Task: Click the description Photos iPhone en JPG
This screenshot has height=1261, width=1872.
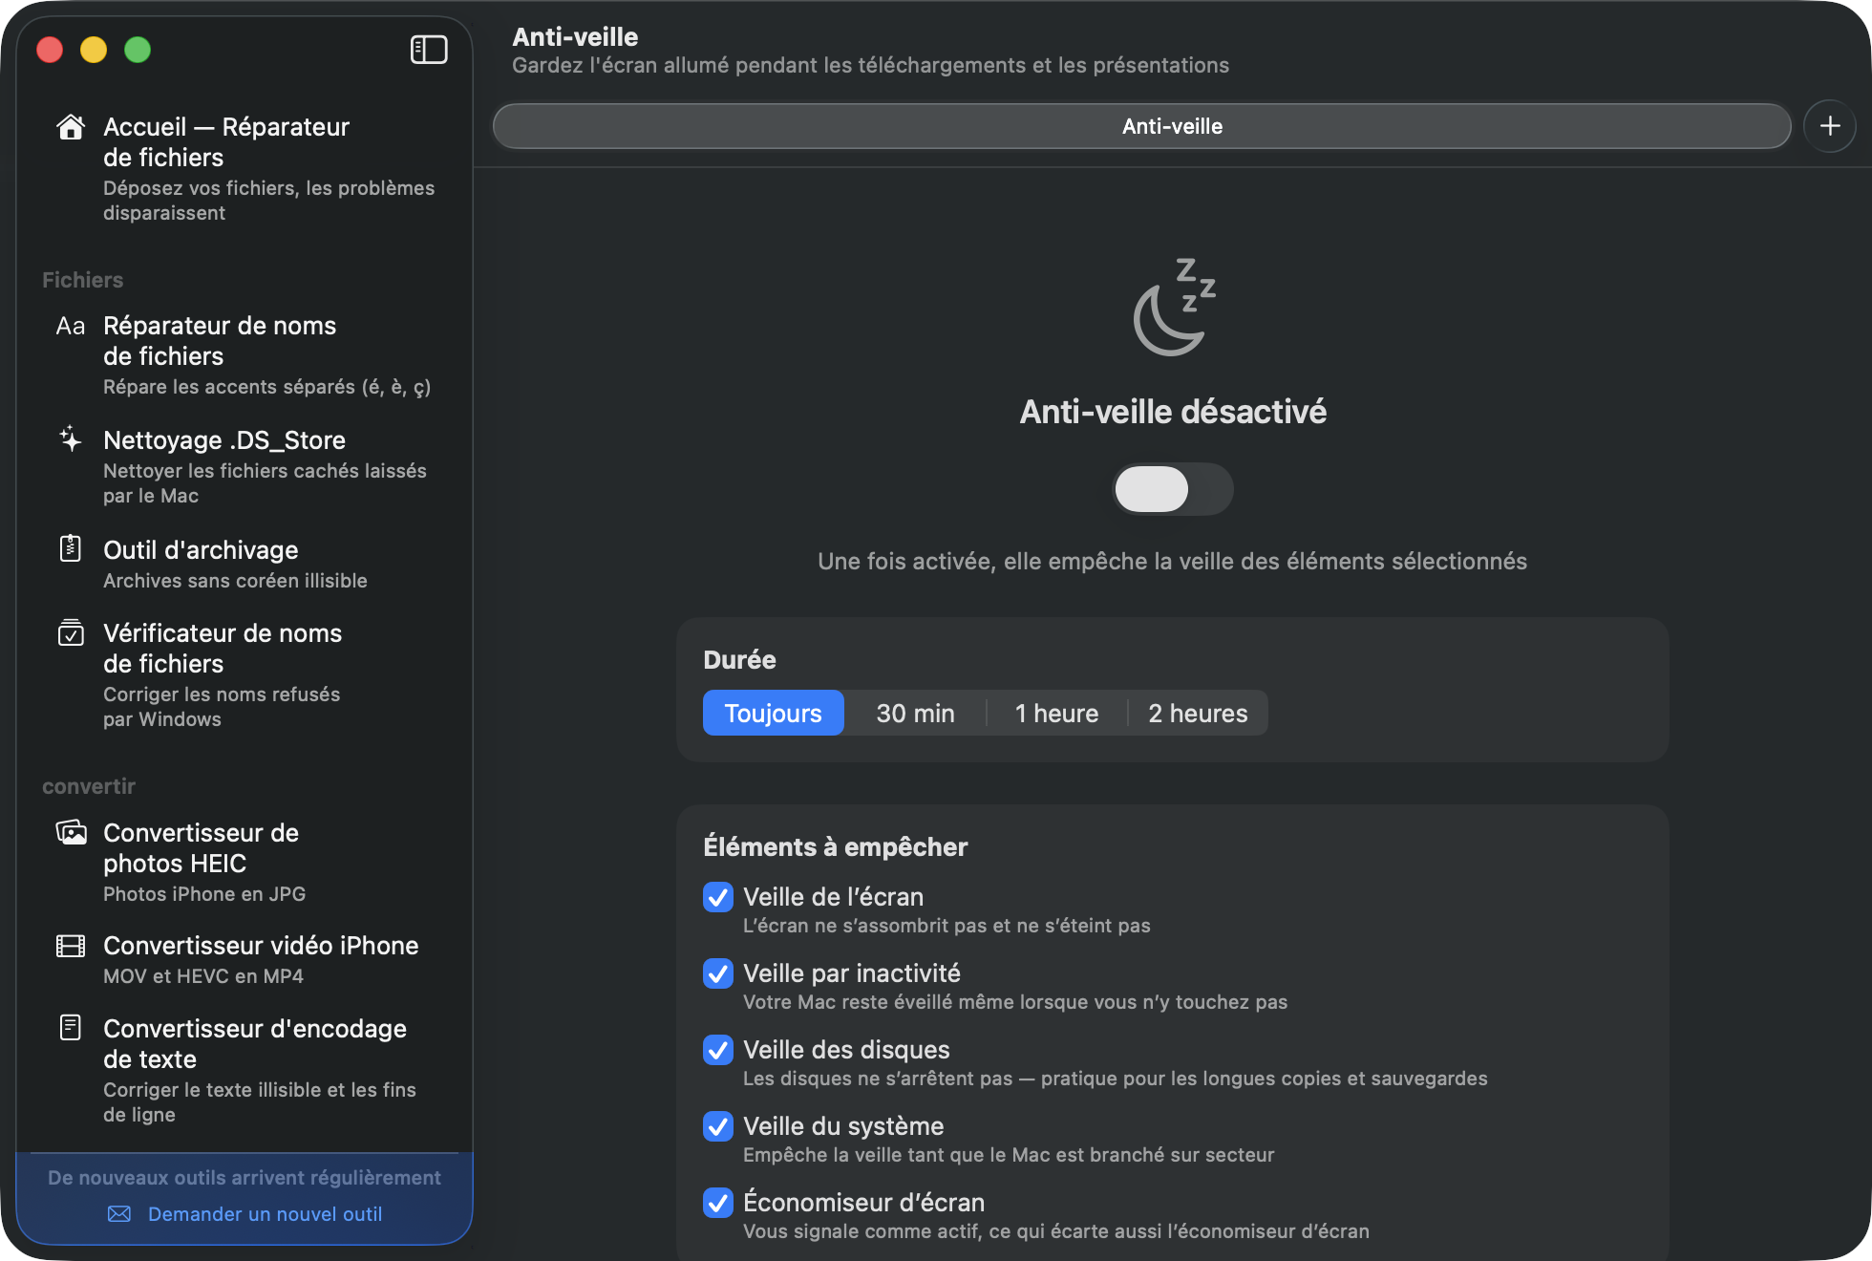Action: pyautogui.click(x=204, y=894)
